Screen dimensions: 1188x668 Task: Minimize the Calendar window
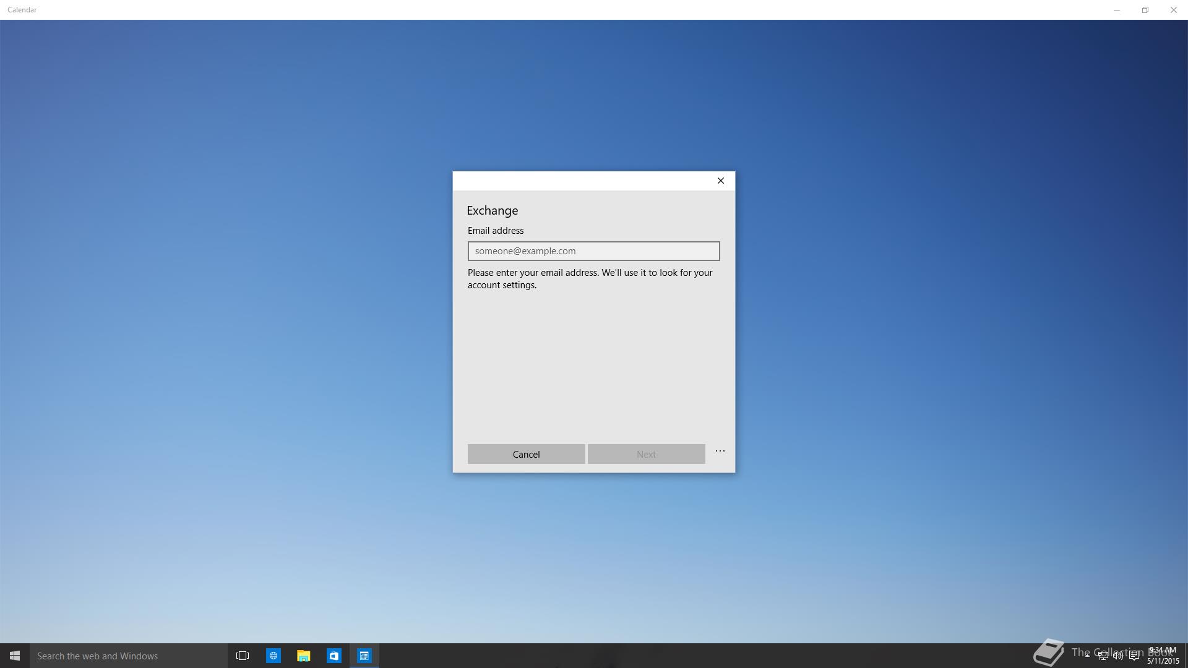[1117, 10]
